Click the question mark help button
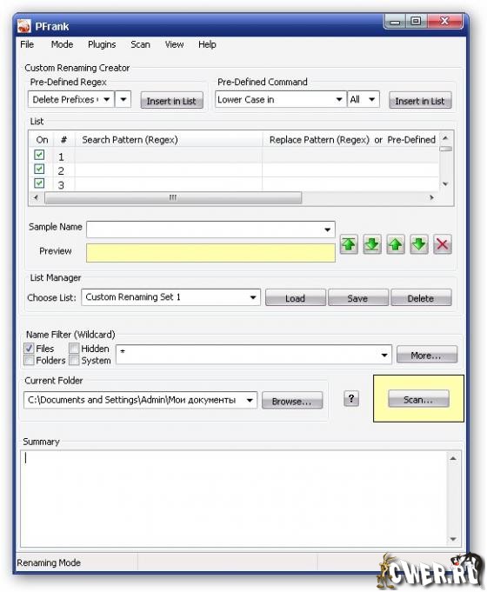The width and height of the screenshot is (487, 592). tap(351, 399)
